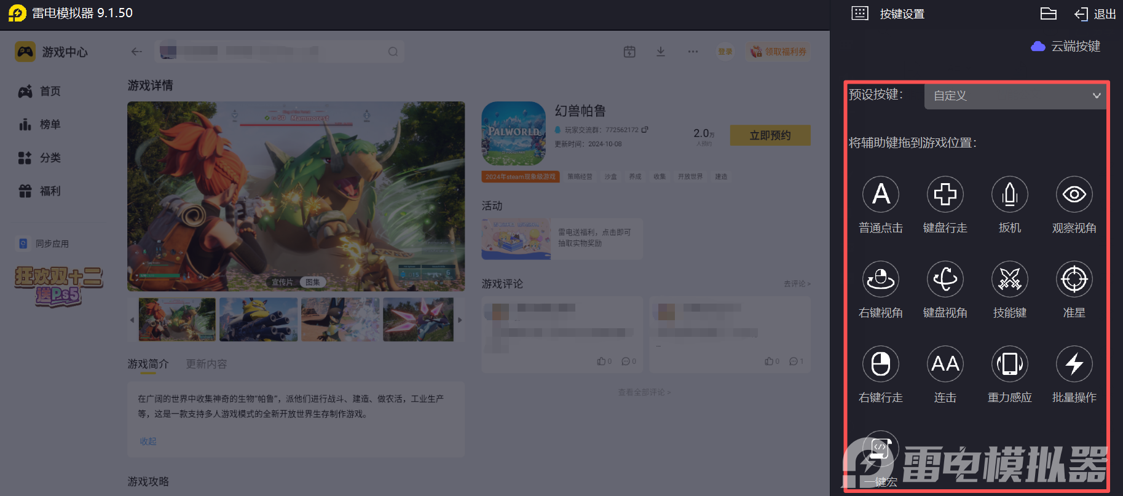
Task: Select the yellow robot screenshot thumbnail
Action: tap(258, 320)
